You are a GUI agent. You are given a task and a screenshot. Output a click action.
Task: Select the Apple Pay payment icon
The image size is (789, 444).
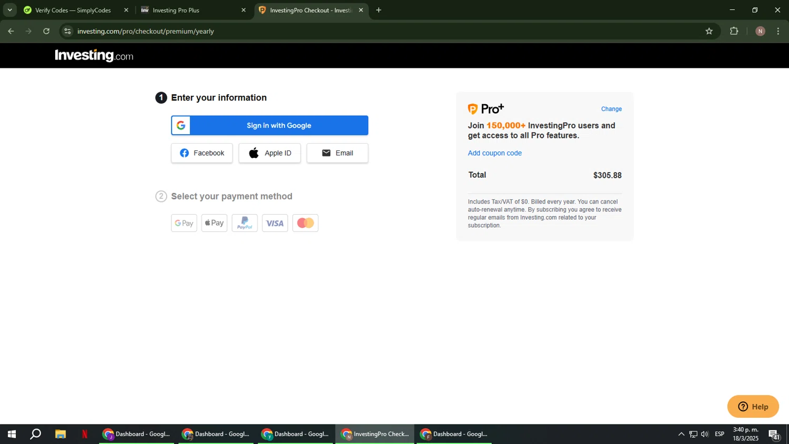[x=215, y=223]
